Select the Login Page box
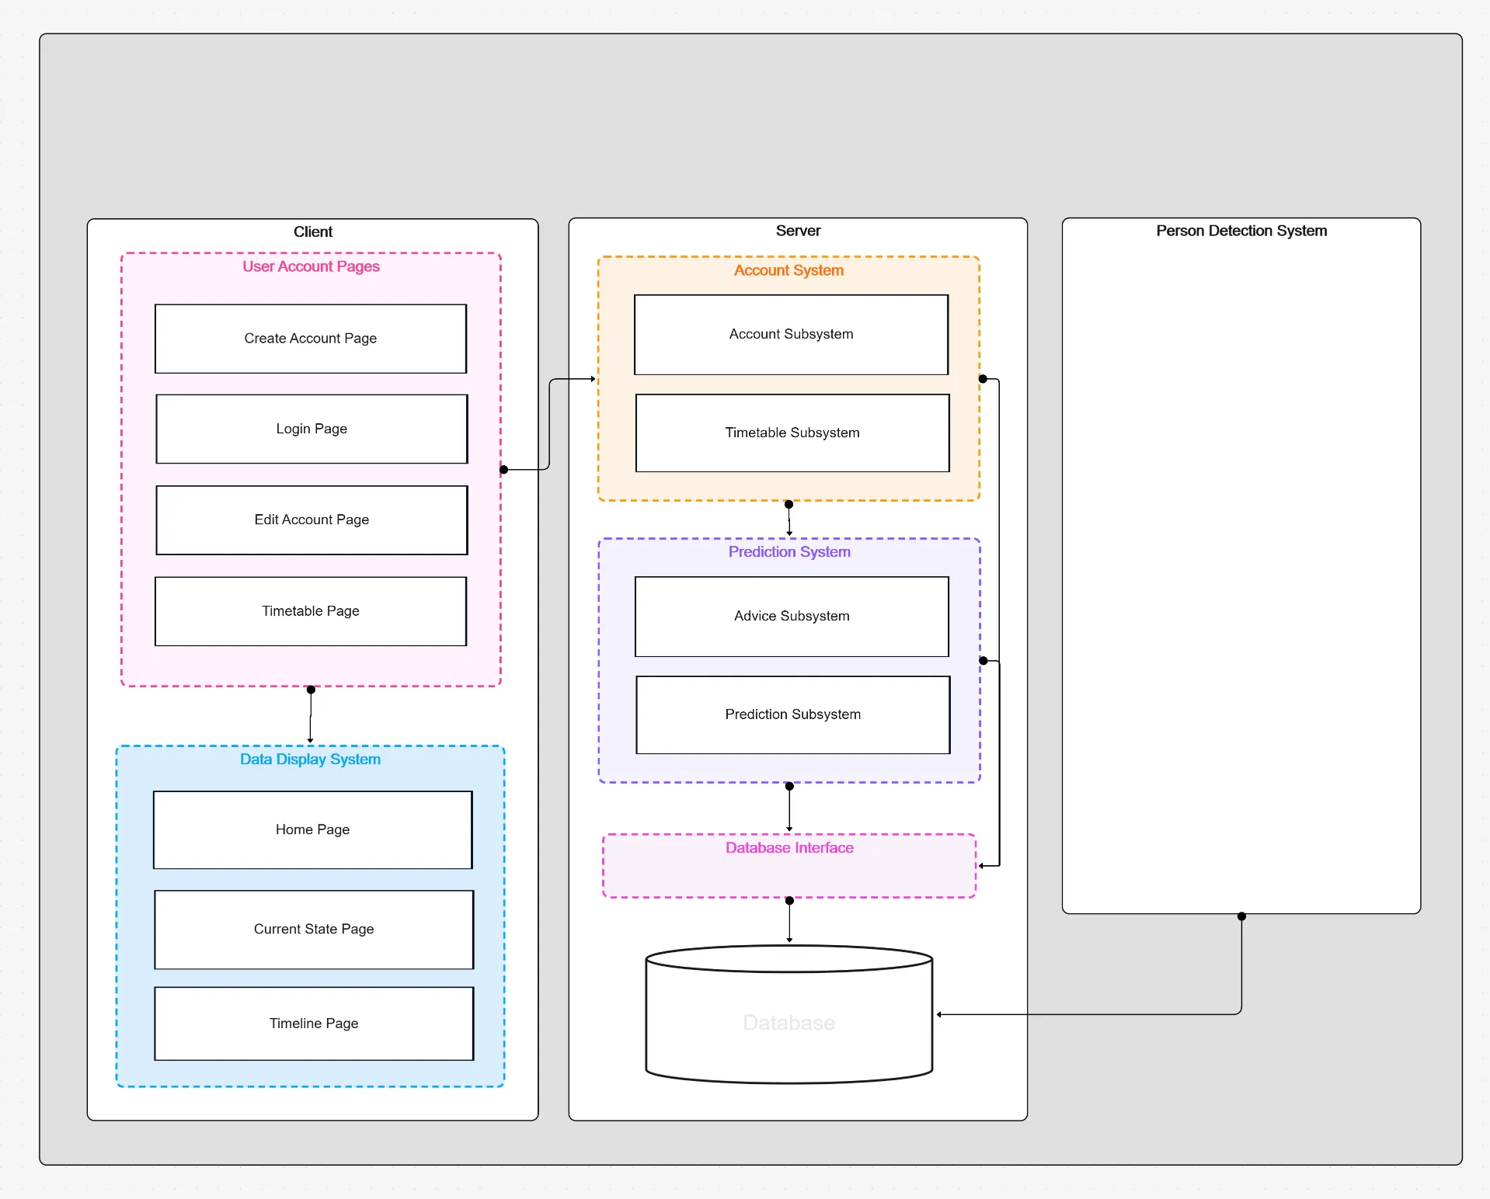 (x=312, y=429)
